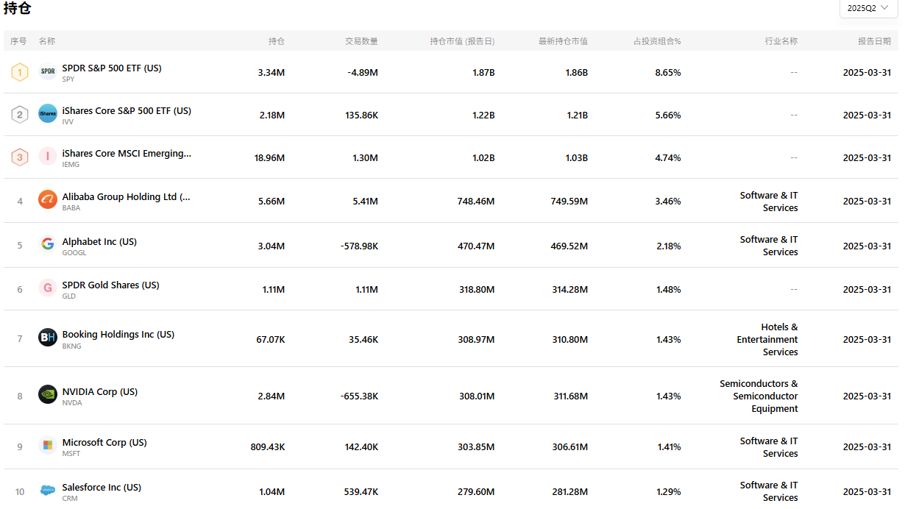
Task: Click the -578.98K trade quantity for Alphabet
Action: (x=360, y=246)
